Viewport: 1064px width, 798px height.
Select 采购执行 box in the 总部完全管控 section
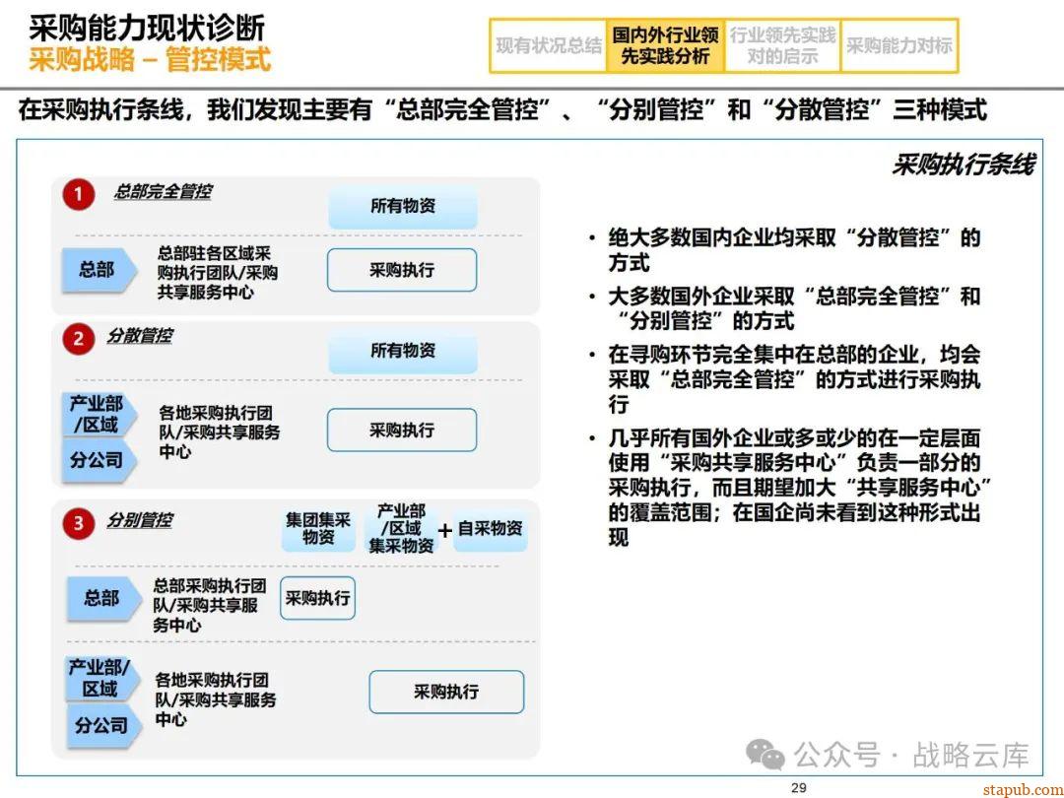coord(402,270)
